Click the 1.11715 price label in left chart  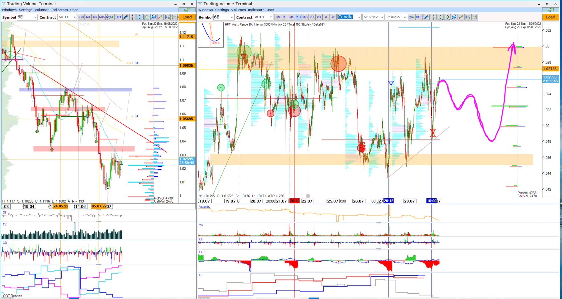coord(187,37)
